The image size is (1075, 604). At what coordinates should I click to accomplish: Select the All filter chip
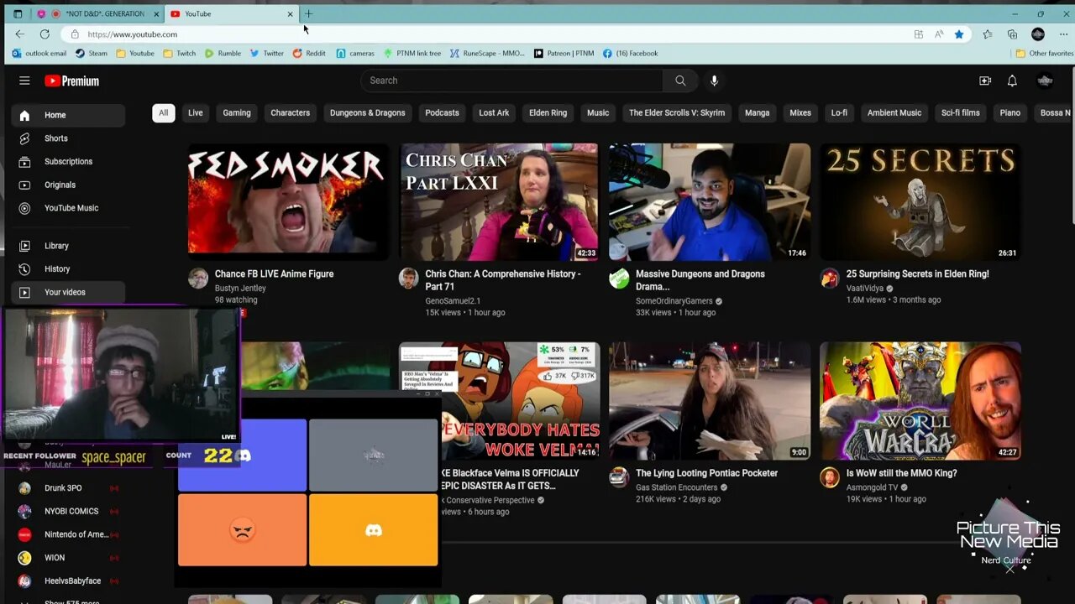(x=163, y=113)
